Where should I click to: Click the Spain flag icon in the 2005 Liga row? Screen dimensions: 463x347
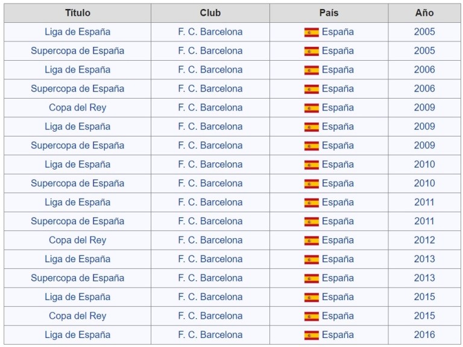click(312, 32)
